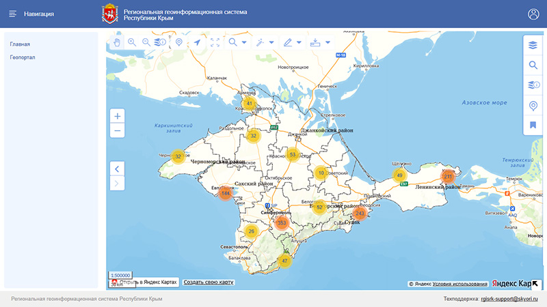Zoom out with the minus button
Viewport: 547px width, 307px height.
pos(117,131)
